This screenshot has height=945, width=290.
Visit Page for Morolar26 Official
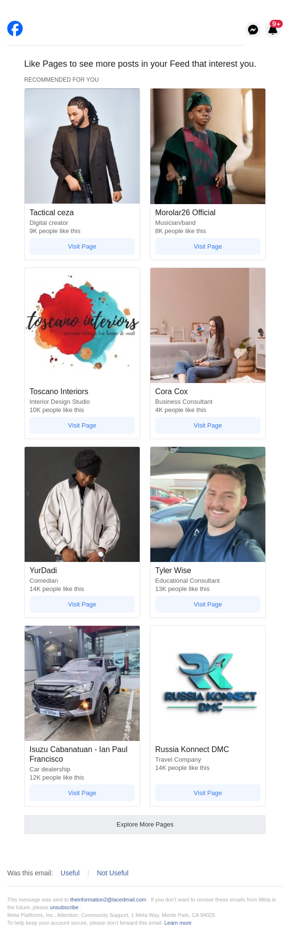tap(208, 246)
